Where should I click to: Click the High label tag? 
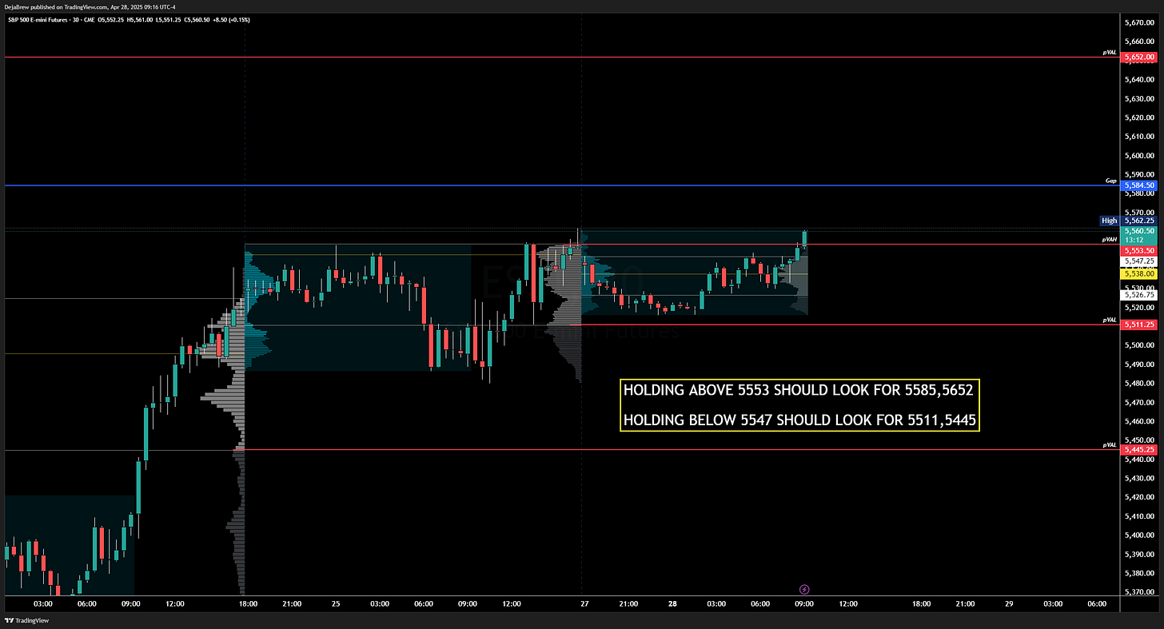pyautogui.click(x=1110, y=221)
